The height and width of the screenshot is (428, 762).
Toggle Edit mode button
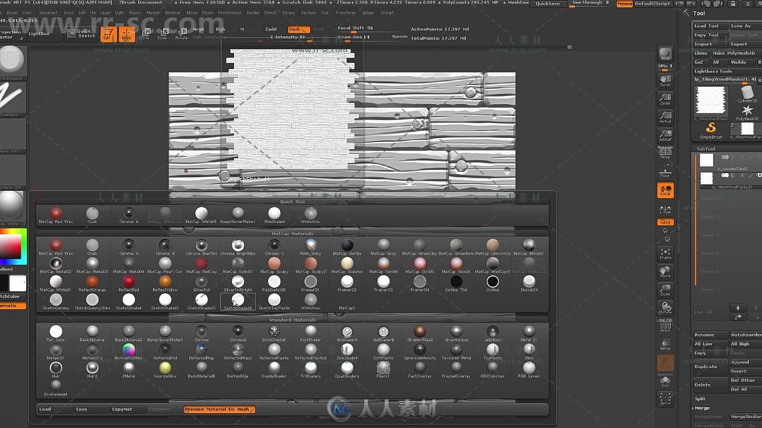pos(107,34)
